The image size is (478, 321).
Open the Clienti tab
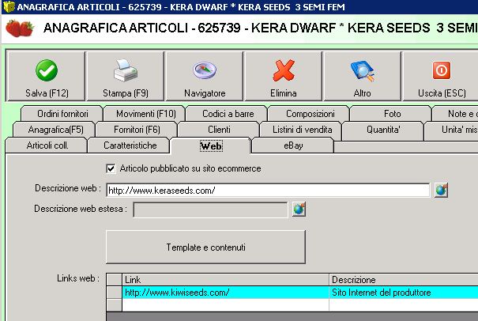point(219,130)
